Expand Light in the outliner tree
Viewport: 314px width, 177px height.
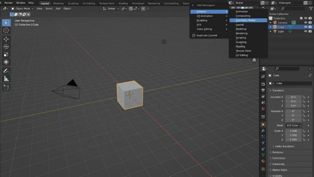(271, 32)
